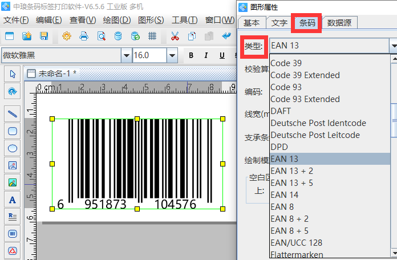Choose EAN 14 barcode type

tap(330, 195)
